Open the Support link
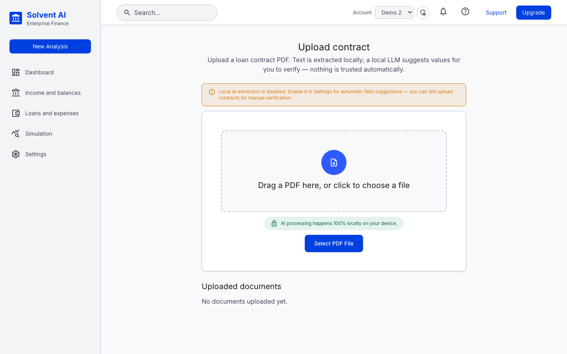The width and height of the screenshot is (567, 354). click(496, 13)
